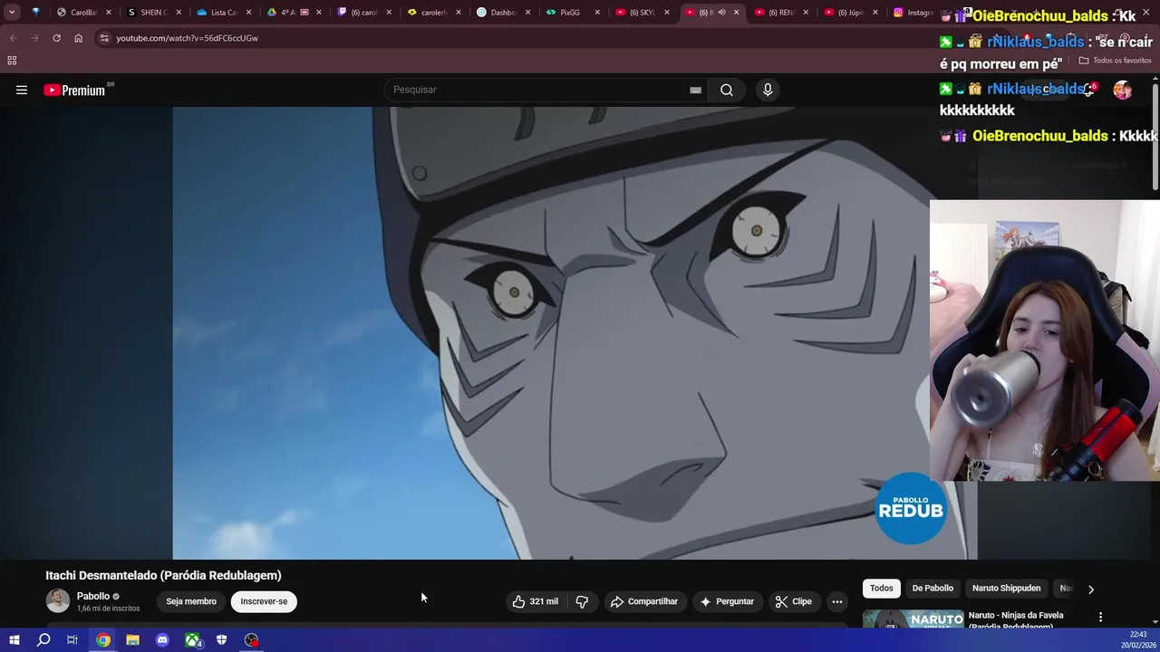Navigate back with browser back arrow
This screenshot has width=1160, height=652.
click(x=13, y=38)
